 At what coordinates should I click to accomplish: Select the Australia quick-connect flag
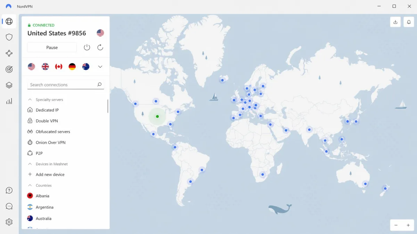[x=86, y=67]
